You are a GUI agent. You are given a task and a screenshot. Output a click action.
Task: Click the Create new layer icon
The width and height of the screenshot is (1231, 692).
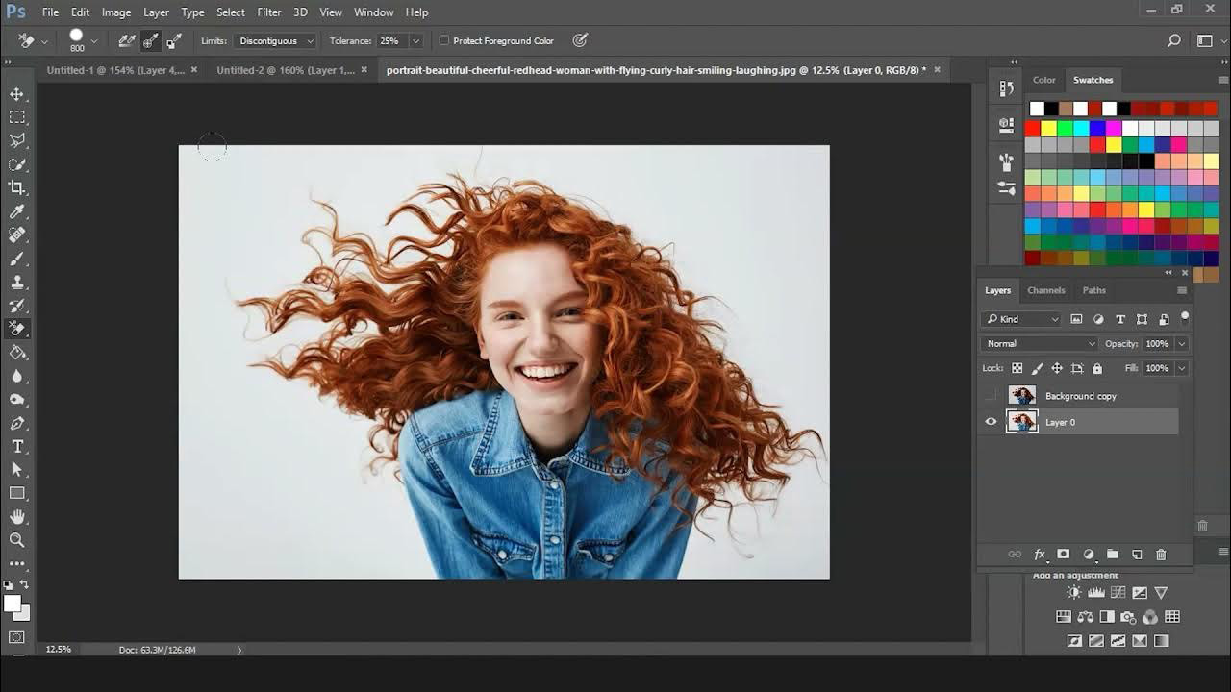point(1137,555)
